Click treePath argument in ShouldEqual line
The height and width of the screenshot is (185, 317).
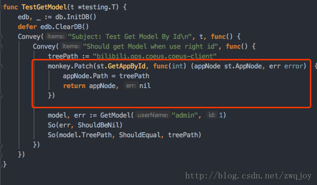point(183,135)
